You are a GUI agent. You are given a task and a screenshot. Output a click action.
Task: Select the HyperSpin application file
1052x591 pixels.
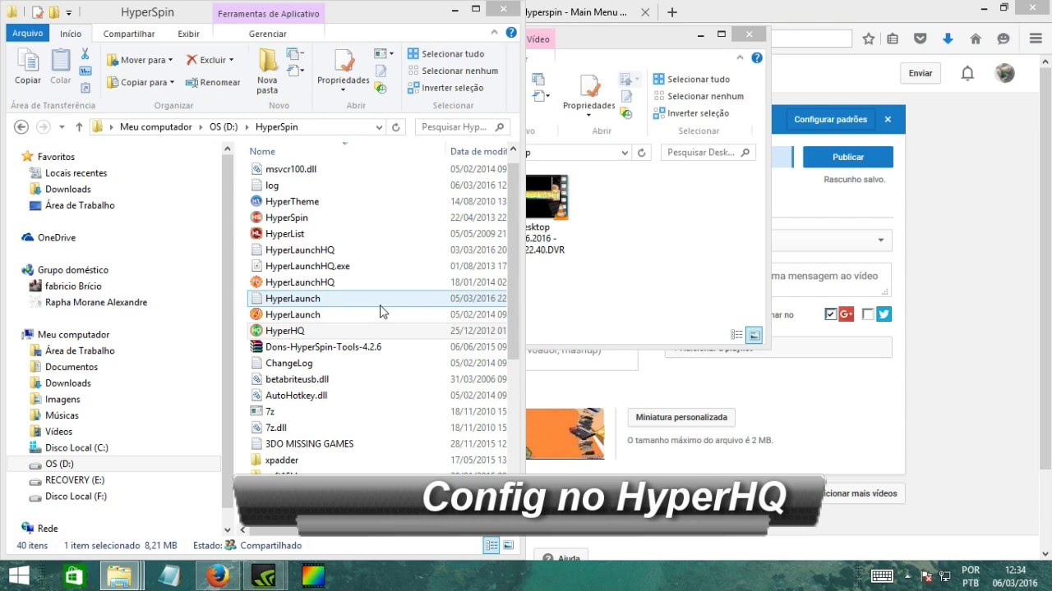[x=286, y=218]
